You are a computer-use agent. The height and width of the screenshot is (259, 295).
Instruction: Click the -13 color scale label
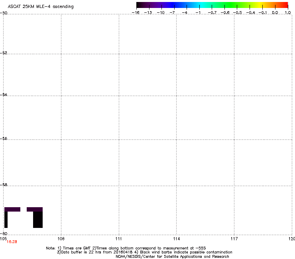(x=148, y=13)
